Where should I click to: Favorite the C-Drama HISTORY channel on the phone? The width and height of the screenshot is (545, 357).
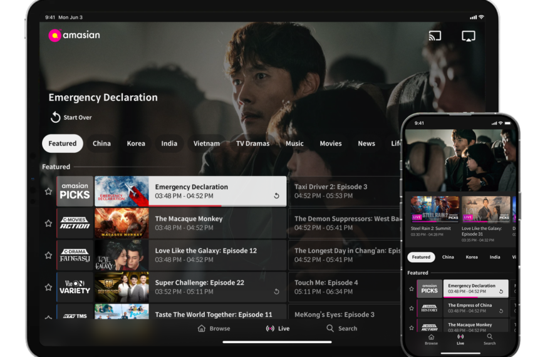412,308
